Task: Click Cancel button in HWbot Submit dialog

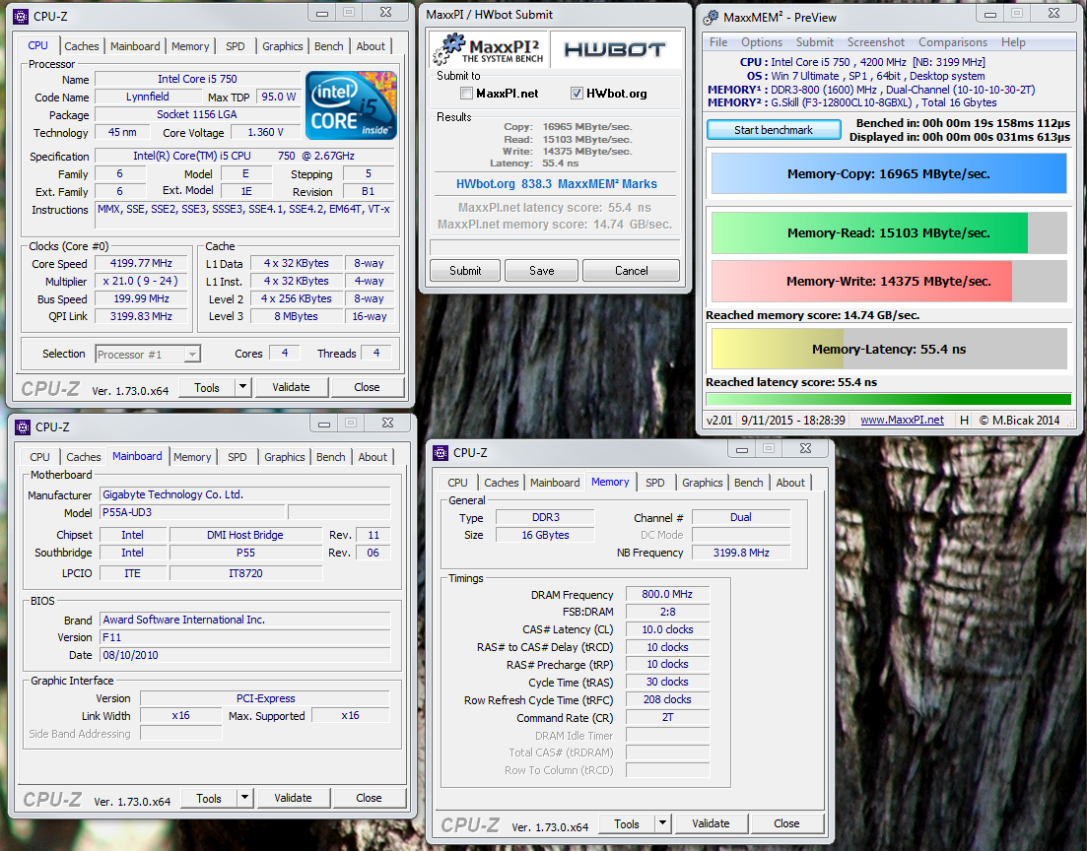Action: point(632,270)
